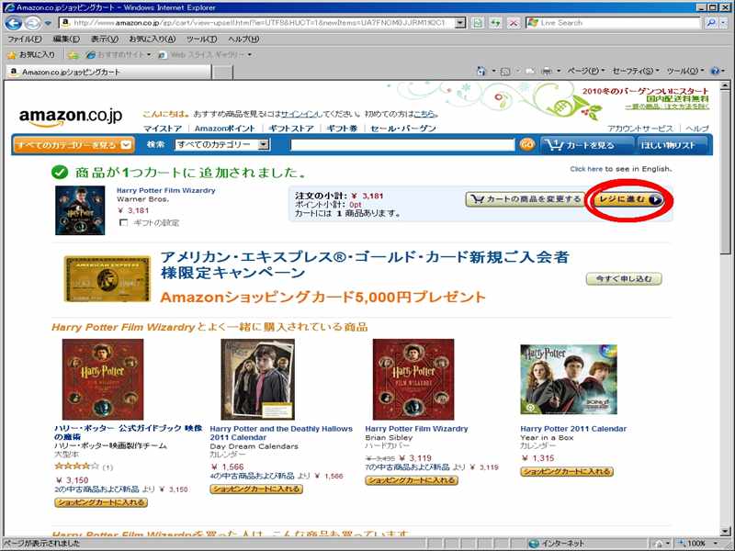
Task: Open the ページ(P) command bar menu
Action: (586, 72)
